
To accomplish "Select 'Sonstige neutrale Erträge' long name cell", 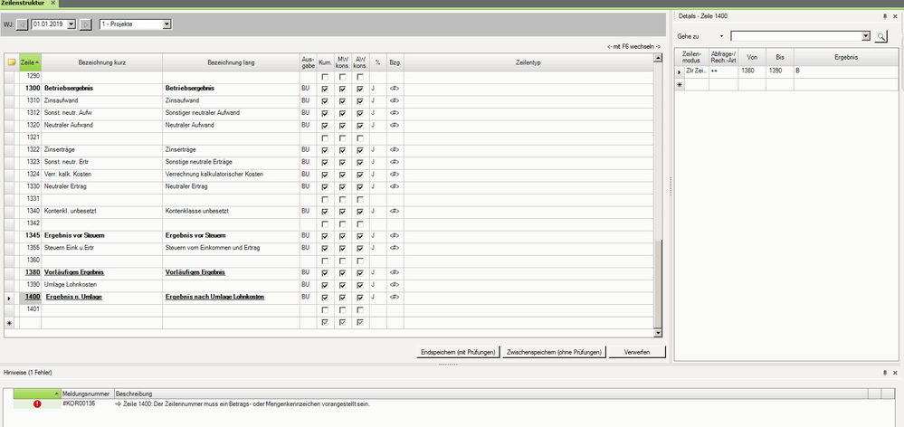I will (x=231, y=163).
